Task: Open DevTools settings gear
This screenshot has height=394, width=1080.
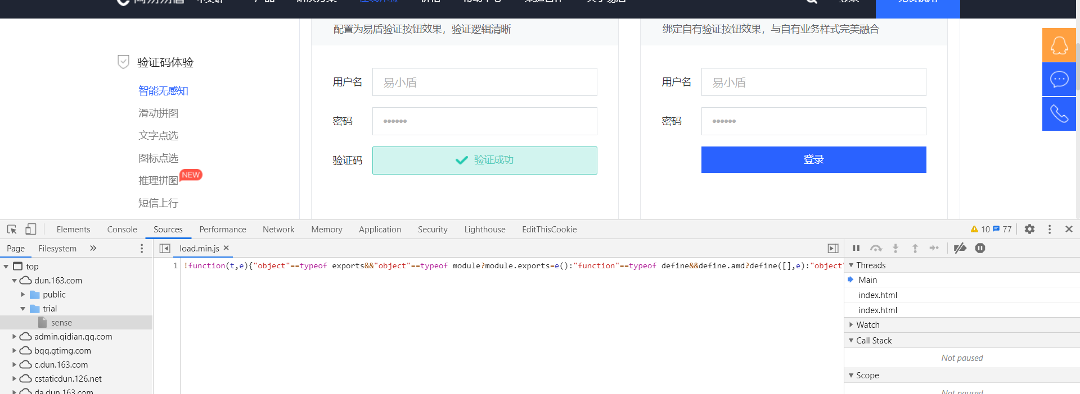Action: click(x=1029, y=229)
